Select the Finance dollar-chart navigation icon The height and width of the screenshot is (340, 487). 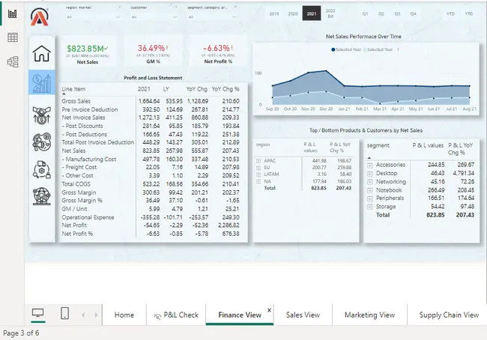pyautogui.click(x=42, y=82)
